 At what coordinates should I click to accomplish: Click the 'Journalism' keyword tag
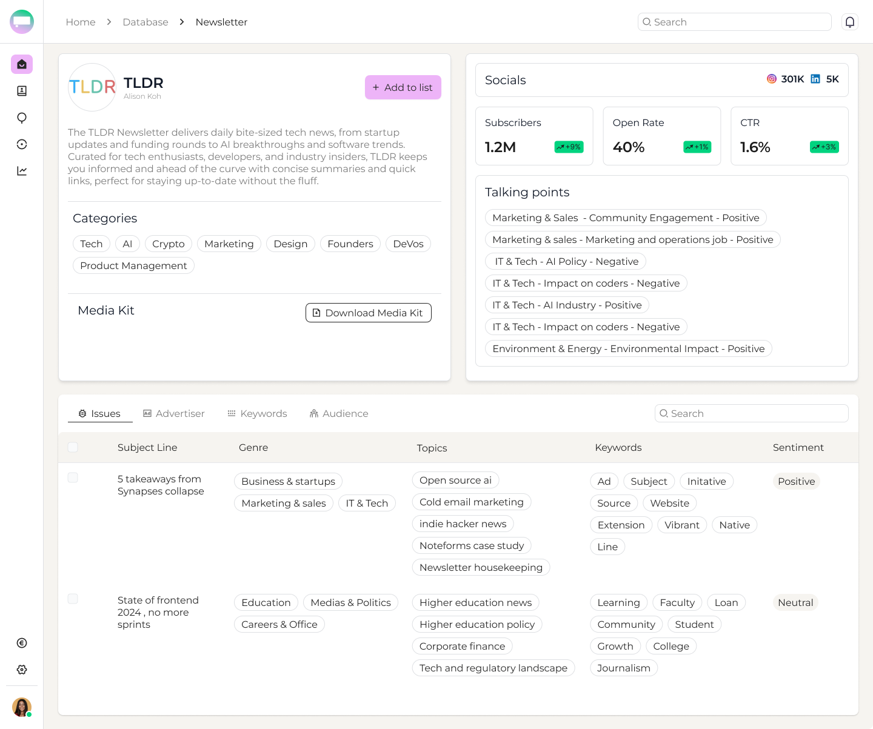pyautogui.click(x=624, y=668)
